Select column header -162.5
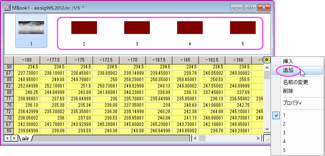Image resolution: width=325 pixels, height=156 pixels. [212, 60]
